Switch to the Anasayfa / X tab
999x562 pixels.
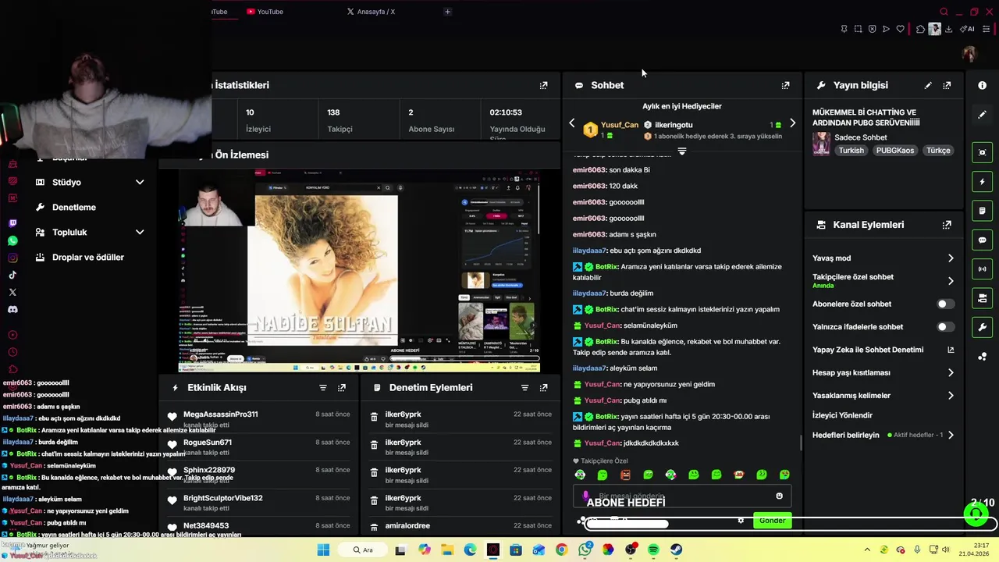(x=371, y=12)
